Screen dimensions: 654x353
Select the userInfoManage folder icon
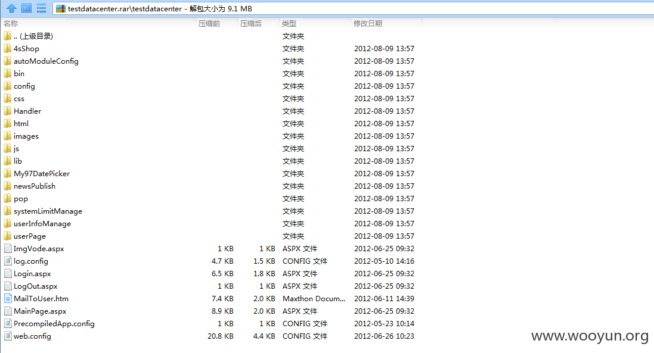[x=8, y=223]
